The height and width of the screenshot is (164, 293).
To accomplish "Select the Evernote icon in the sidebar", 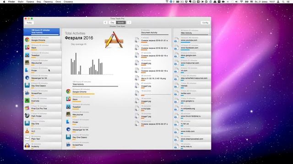I will click(27, 100).
